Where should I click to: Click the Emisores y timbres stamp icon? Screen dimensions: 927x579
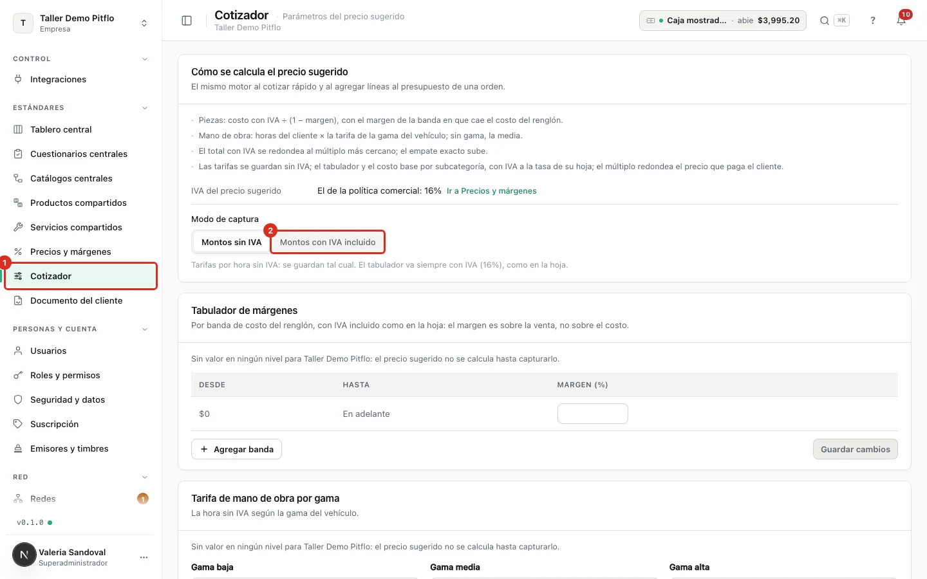point(18,448)
